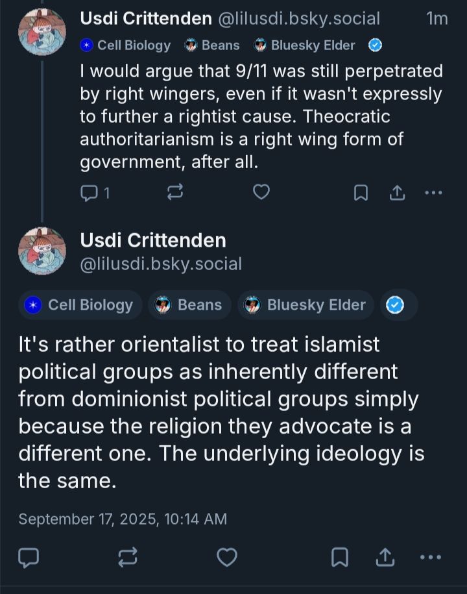Repost Usdi Crittenden's first post

tap(174, 192)
